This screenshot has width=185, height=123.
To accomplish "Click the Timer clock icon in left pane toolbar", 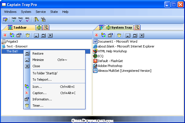I will 28,35.
